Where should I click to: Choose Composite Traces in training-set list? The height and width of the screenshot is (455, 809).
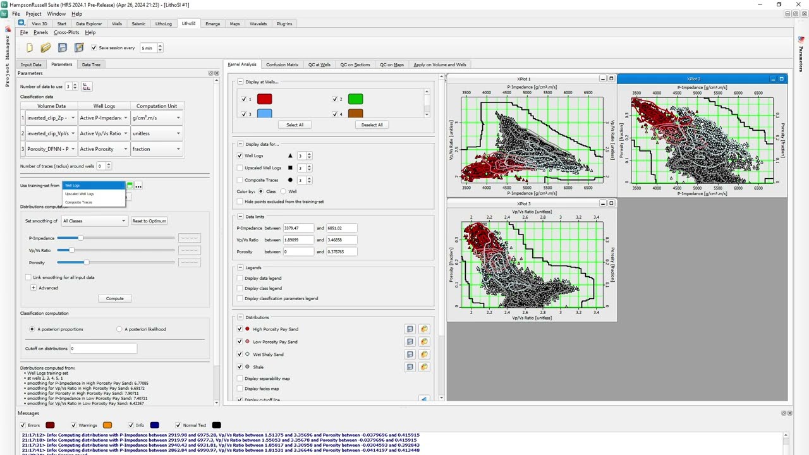[94, 202]
